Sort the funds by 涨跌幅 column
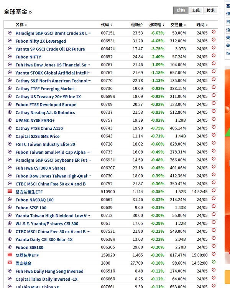 pos(157,25)
